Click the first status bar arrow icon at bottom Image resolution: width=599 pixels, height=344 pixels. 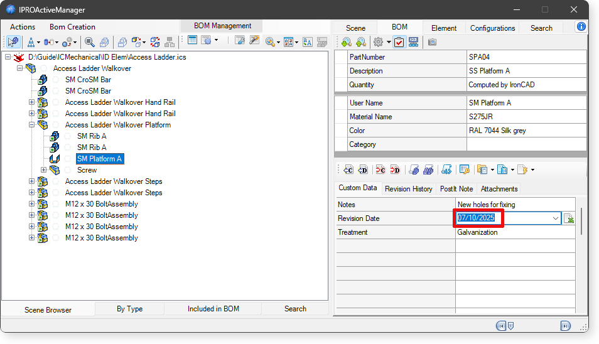(501, 326)
